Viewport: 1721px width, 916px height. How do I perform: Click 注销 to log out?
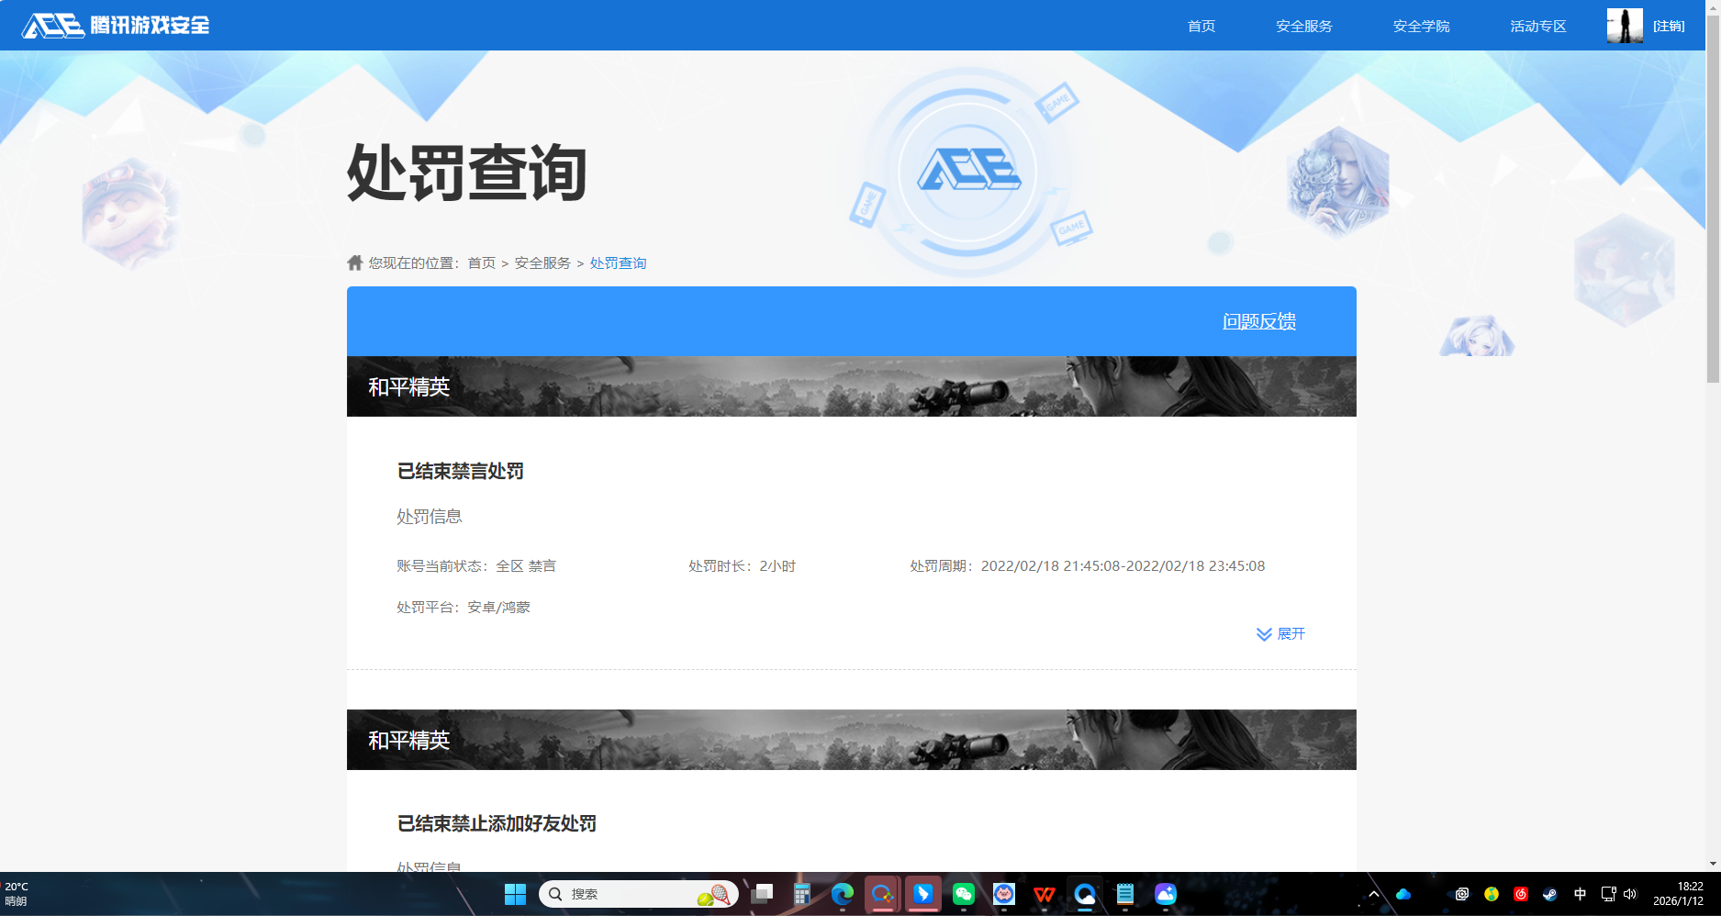click(x=1671, y=25)
